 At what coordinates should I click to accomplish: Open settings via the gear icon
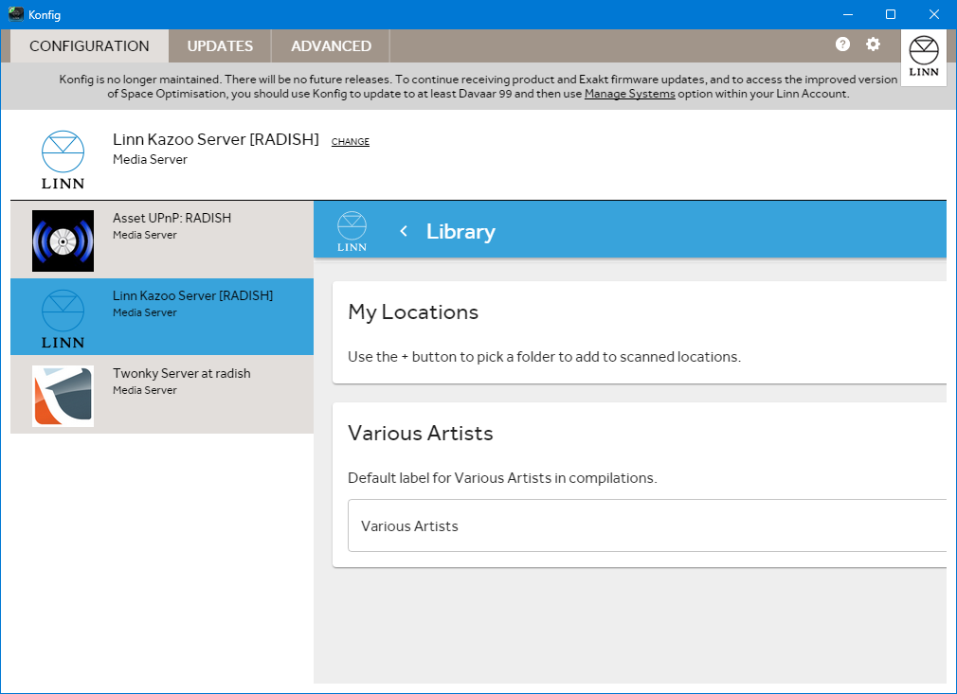pyautogui.click(x=873, y=44)
